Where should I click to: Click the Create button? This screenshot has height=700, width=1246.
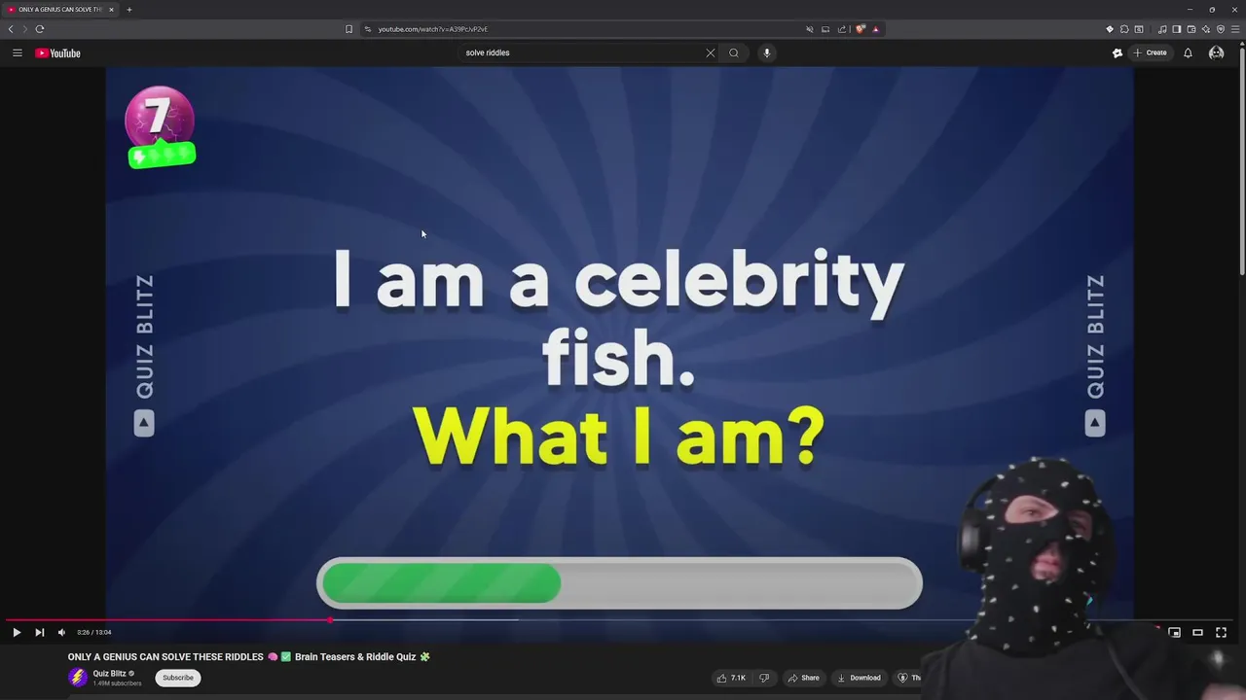click(x=1150, y=52)
